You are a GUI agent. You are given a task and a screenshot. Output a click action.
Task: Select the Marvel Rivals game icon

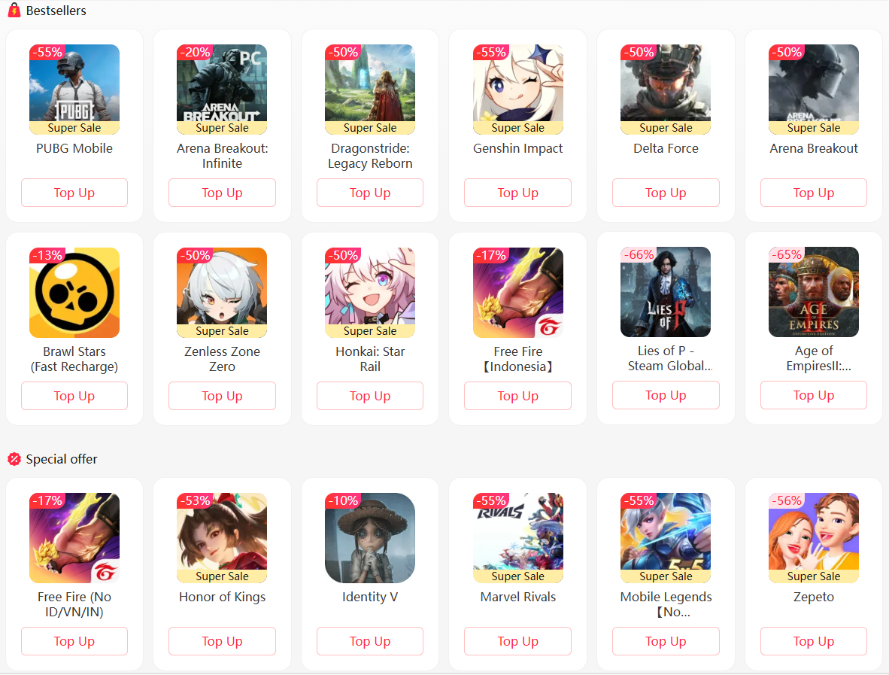point(517,538)
